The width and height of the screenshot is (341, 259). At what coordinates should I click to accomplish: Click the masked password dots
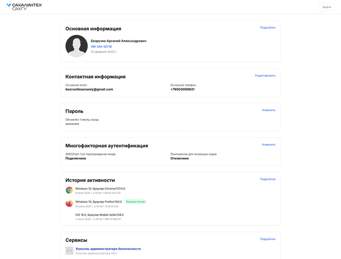click(72, 124)
